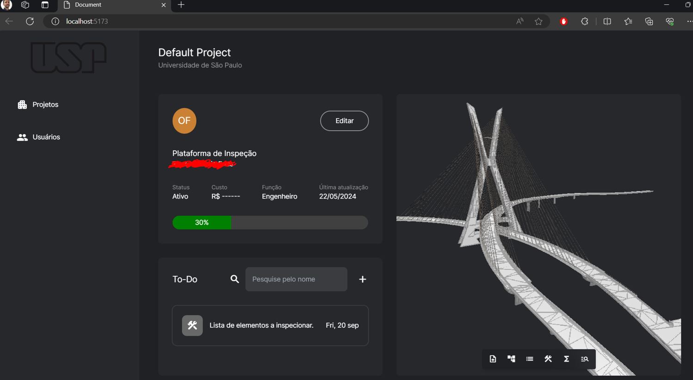Open the 'Lista de elementos a inspecionar' to-do
The height and width of the screenshot is (380, 693).
[x=261, y=325]
